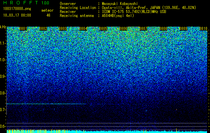Click the 0.9 frequency axis label

click(3, 76)
